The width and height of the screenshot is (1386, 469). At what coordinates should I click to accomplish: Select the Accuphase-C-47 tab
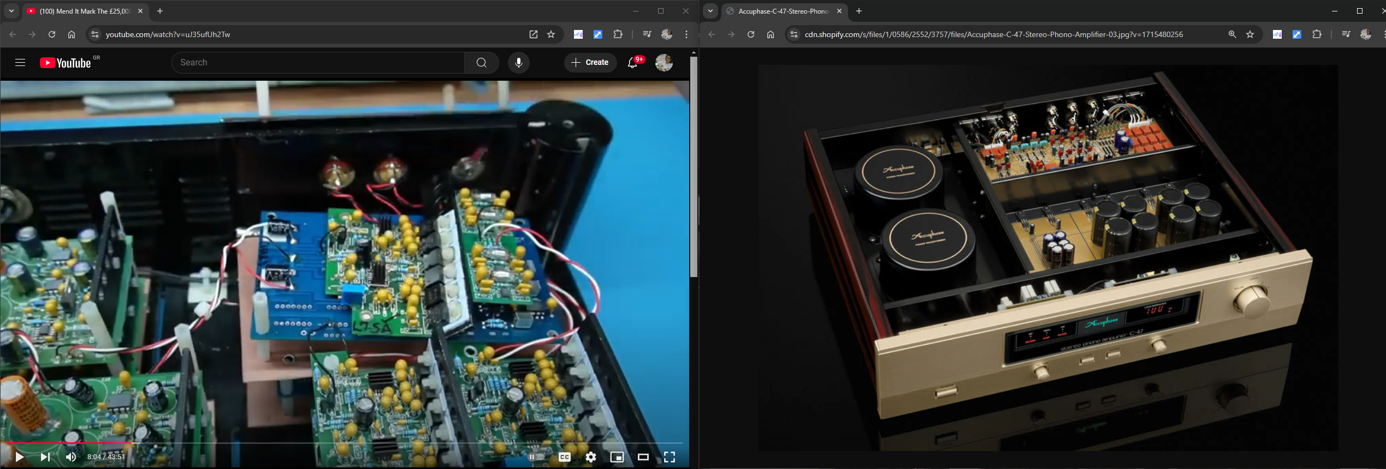coord(781,11)
